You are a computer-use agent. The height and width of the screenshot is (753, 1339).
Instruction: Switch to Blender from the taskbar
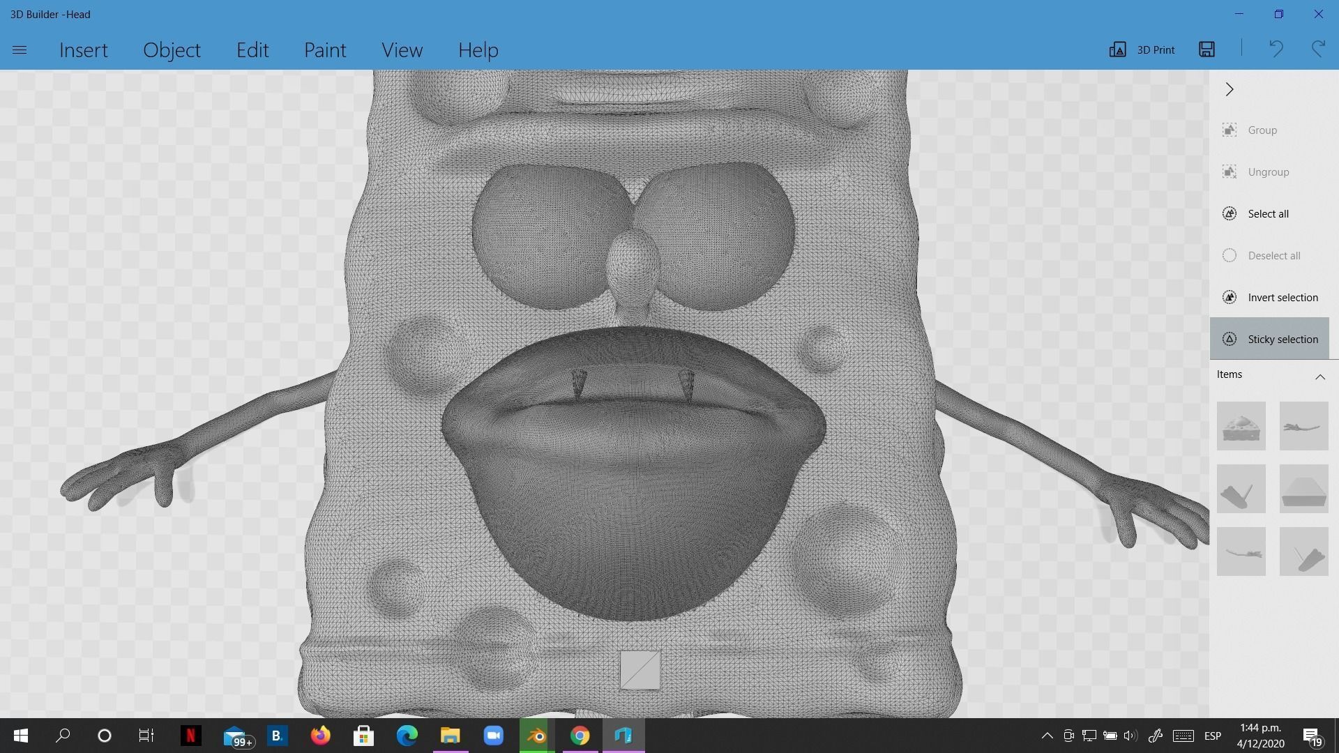(x=537, y=736)
